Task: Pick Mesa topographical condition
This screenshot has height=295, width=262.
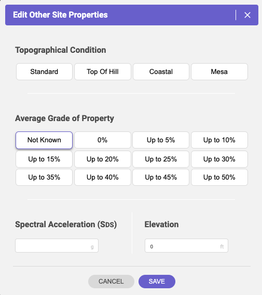Action: pyautogui.click(x=219, y=72)
